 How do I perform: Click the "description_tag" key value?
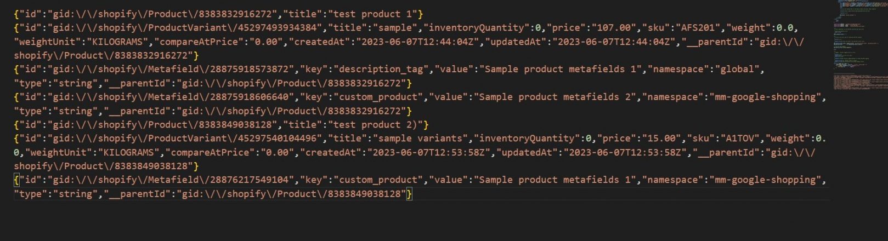pyautogui.click(x=381, y=70)
